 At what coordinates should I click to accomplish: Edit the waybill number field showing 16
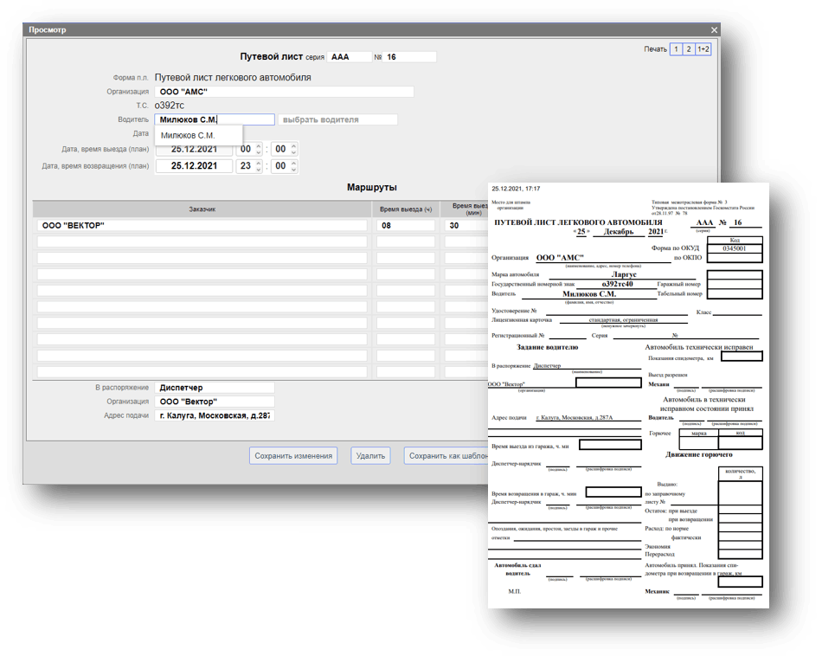(409, 56)
